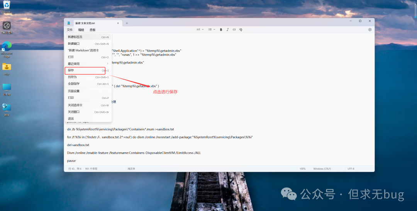This screenshot has width=417, height=211.
Task: Expand the 最近使用 submenu
Action: tap(88, 64)
